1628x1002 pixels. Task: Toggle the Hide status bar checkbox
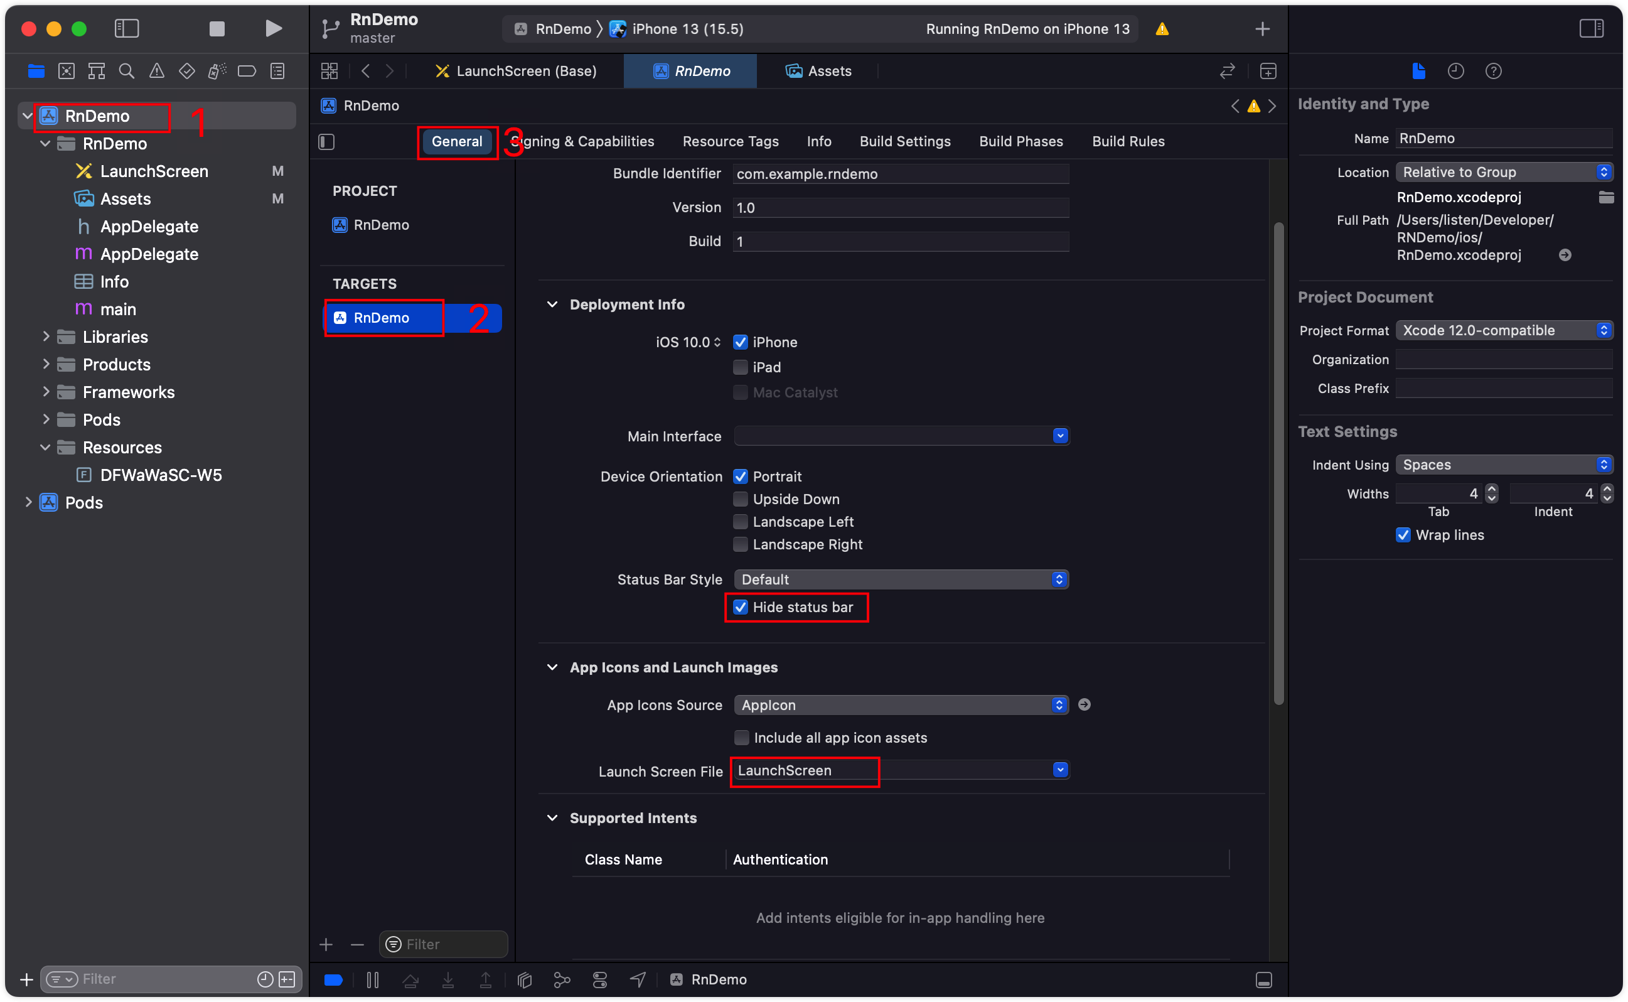(x=739, y=606)
